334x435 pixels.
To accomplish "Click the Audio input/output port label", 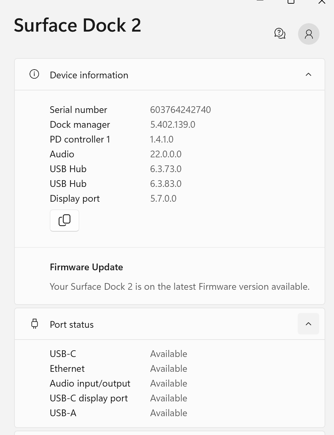I will click(x=90, y=384).
